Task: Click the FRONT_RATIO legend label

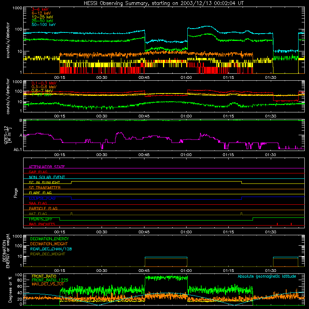Action: tap(44, 276)
